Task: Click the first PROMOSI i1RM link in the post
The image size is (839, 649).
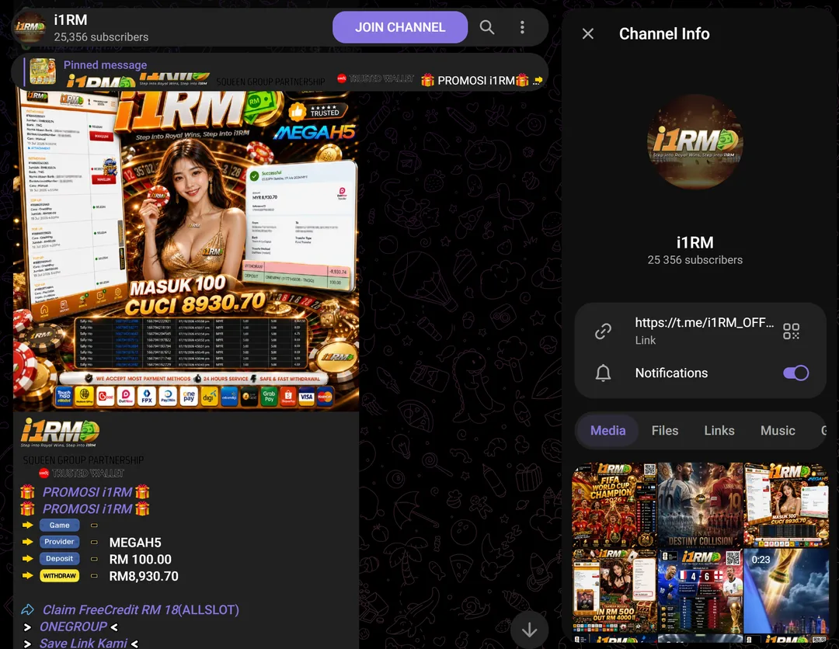Action: click(87, 492)
